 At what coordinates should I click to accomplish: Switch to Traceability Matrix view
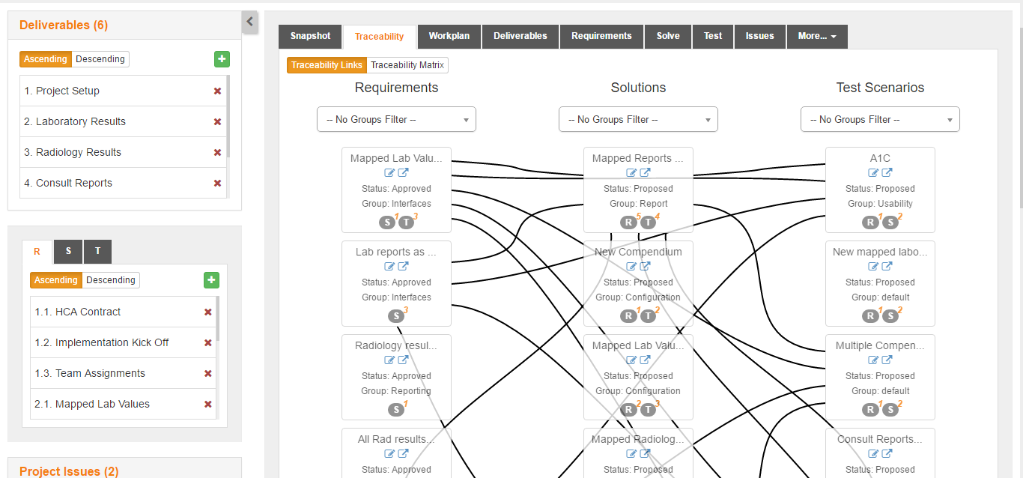tap(407, 65)
